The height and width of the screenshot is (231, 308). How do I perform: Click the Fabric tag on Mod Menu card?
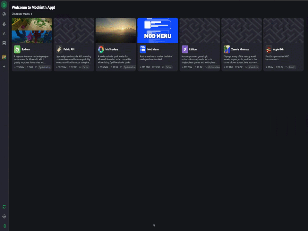coord(168,67)
